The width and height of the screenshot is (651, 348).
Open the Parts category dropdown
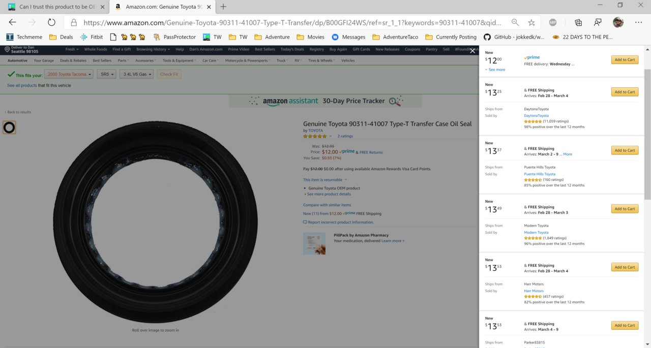coord(123,60)
